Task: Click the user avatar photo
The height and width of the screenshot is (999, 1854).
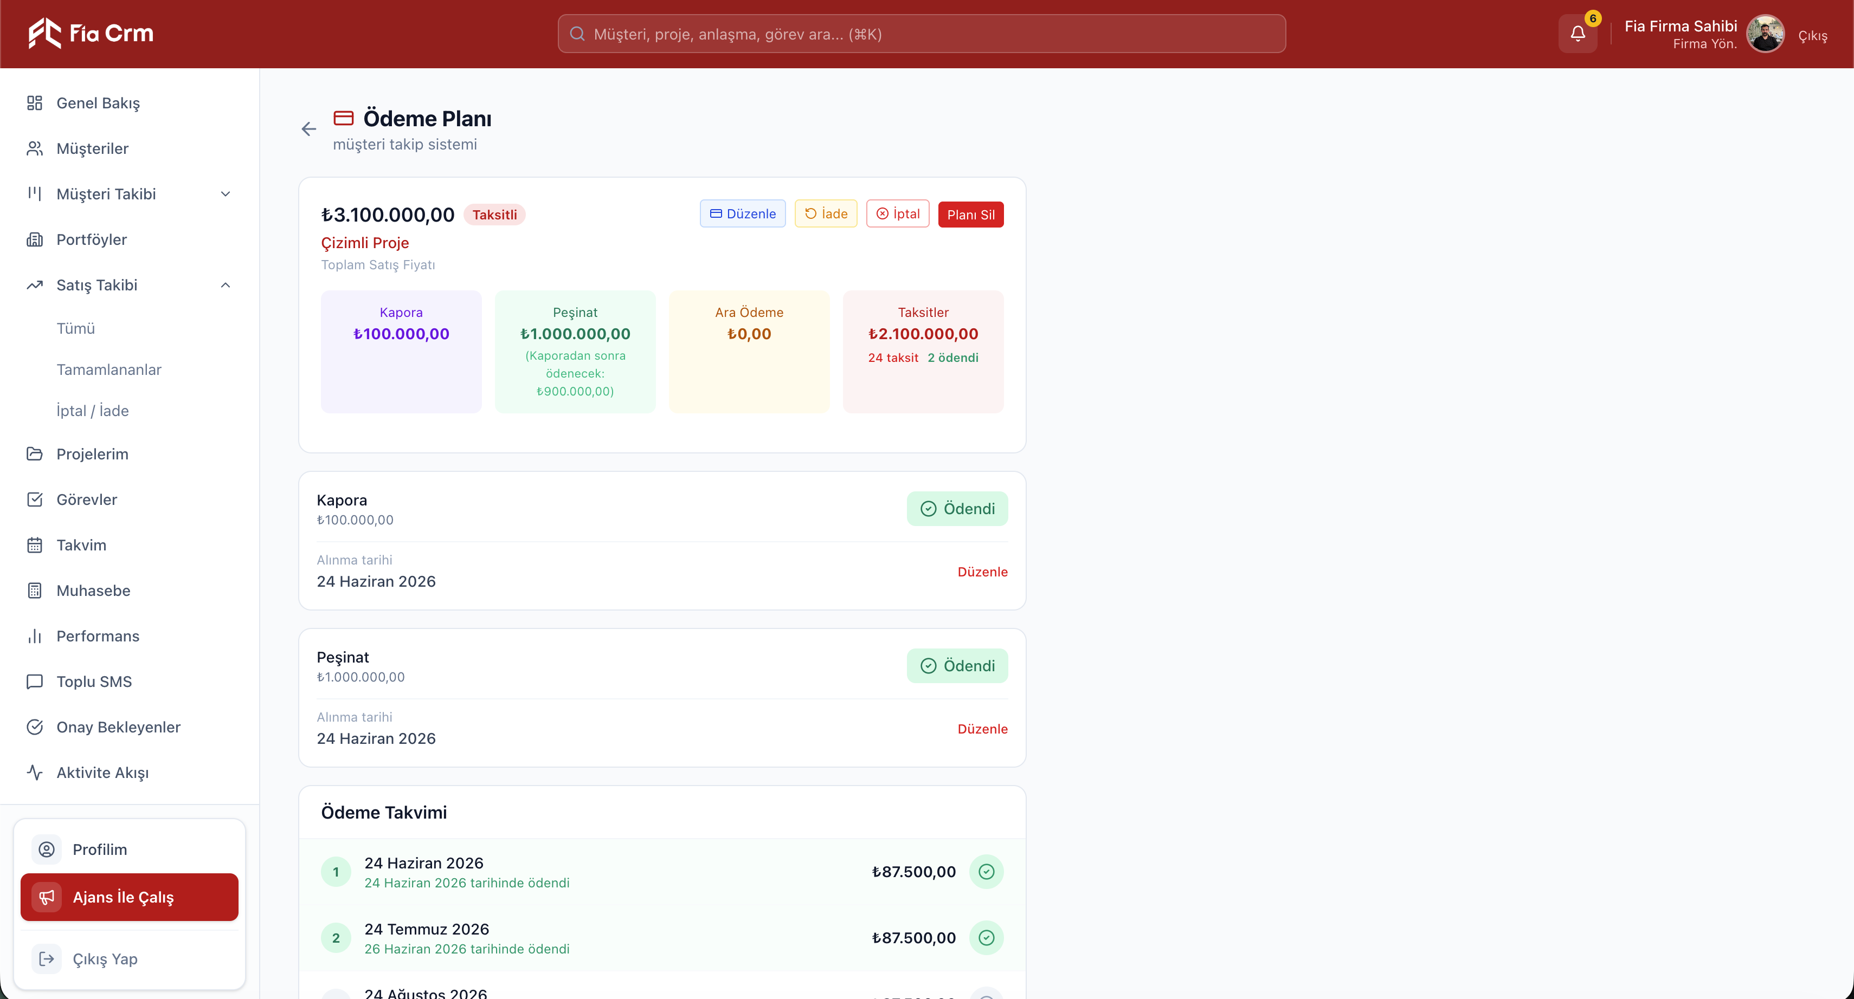Action: coord(1766,34)
